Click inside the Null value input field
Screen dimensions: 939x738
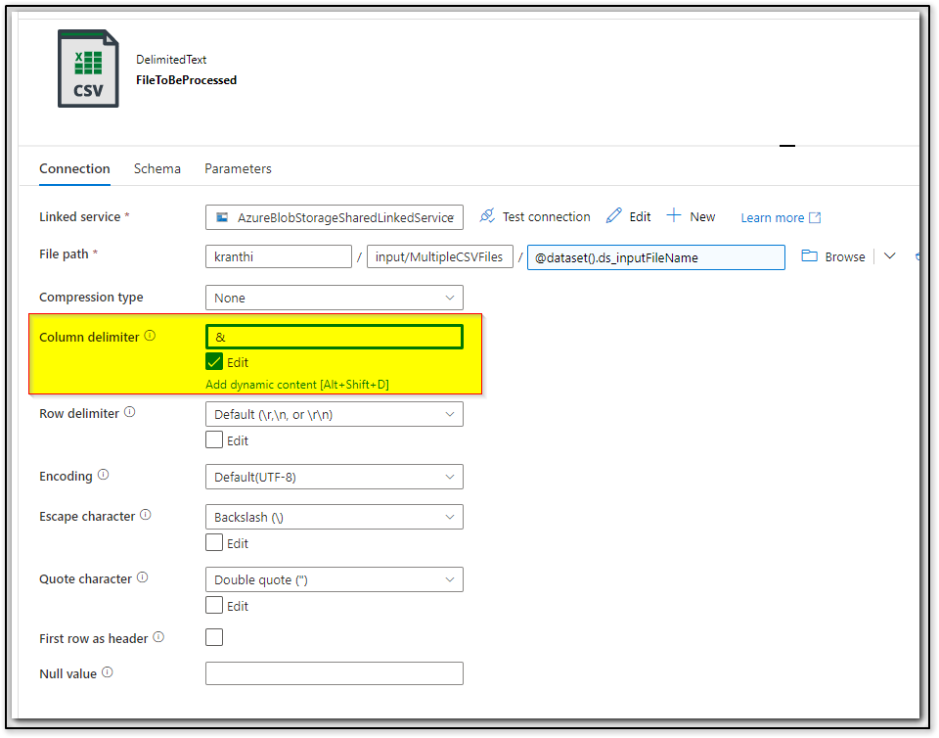[x=334, y=672]
